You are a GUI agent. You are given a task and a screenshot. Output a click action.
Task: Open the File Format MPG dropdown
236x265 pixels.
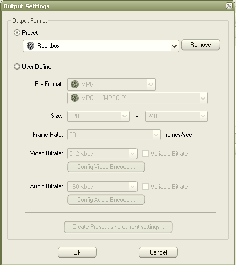pos(151,85)
